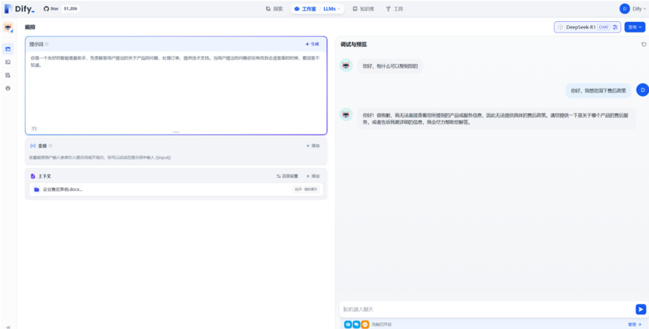649x329 pixels.
Task: Click the model switch icon beside DeepSeek-R1
Action: [615, 27]
